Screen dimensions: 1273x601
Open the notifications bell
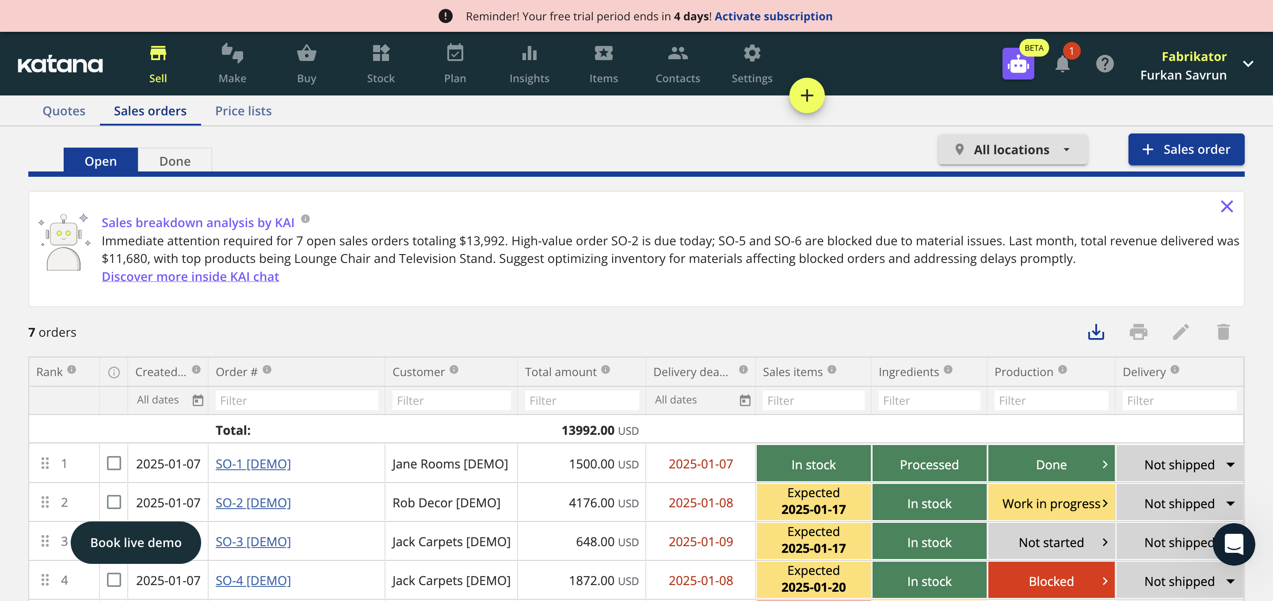[x=1062, y=64]
